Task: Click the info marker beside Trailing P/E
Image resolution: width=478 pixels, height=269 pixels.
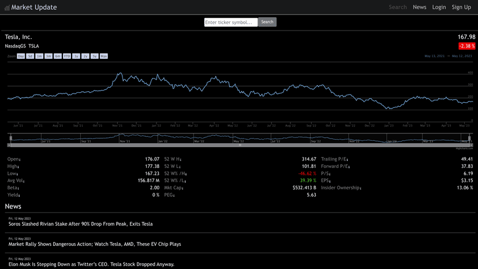Action: click(x=347, y=159)
